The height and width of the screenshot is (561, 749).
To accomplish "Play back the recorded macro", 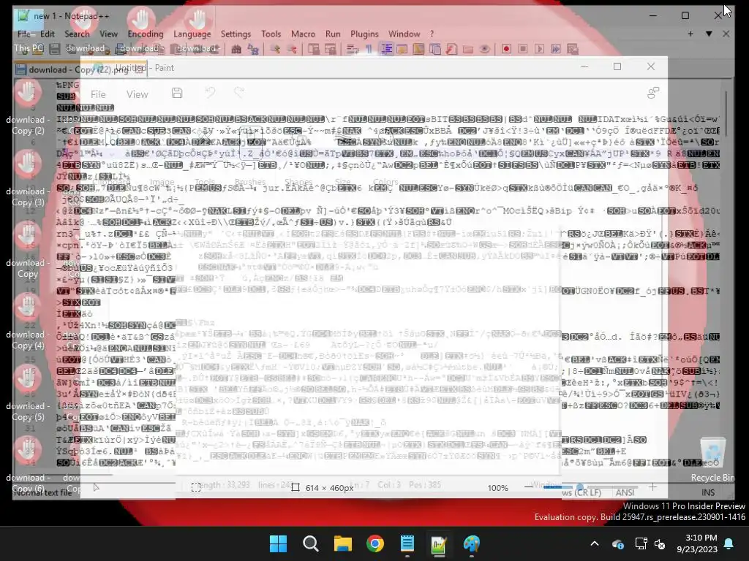I will tap(539, 49).
